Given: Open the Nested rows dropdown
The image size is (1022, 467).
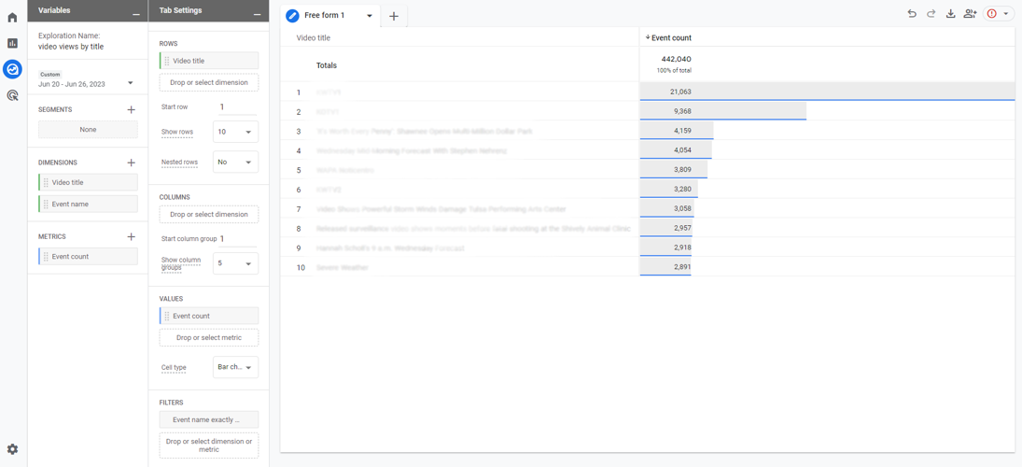Looking at the screenshot, I should (x=236, y=162).
